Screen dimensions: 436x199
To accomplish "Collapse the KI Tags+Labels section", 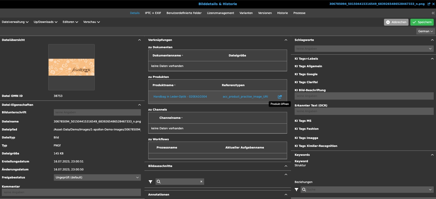I will tap(432, 58).
